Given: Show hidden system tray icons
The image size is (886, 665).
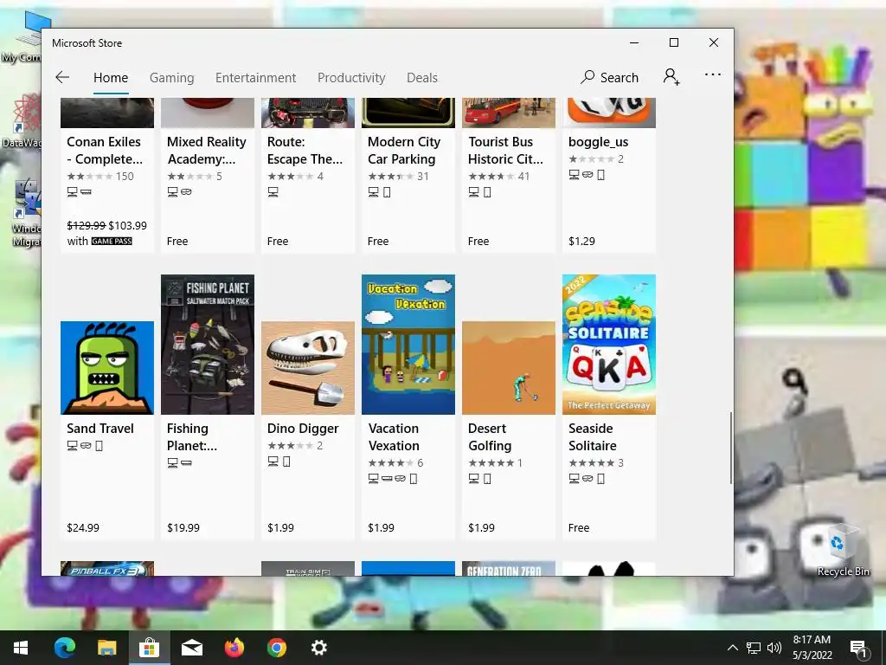Looking at the screenshot, I should point(732,648).
